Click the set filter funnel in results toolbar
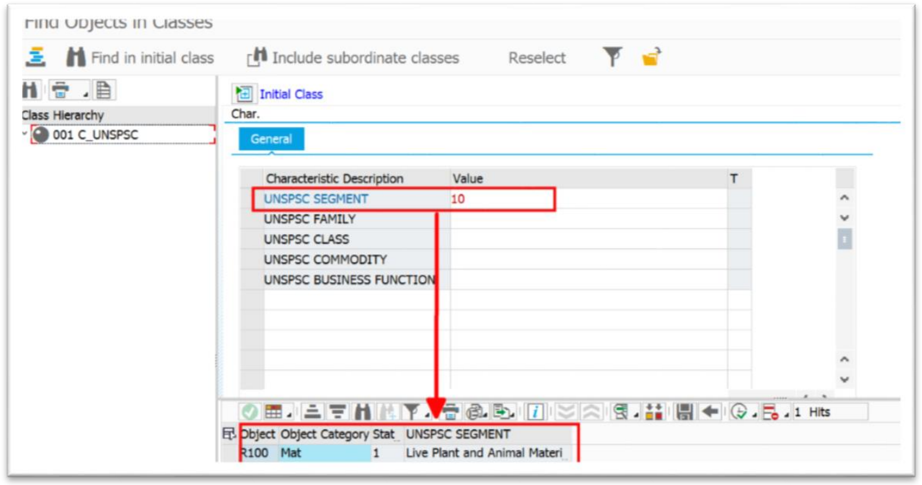This screenshot has width=922, height=485. point(411,412)
